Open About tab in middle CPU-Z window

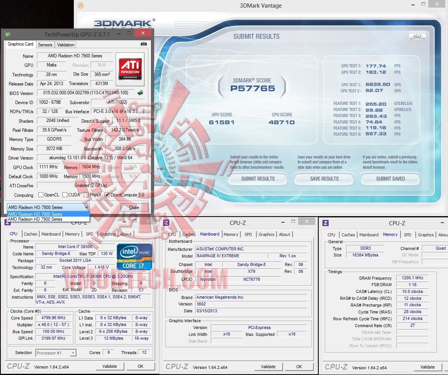coord(284,234)
